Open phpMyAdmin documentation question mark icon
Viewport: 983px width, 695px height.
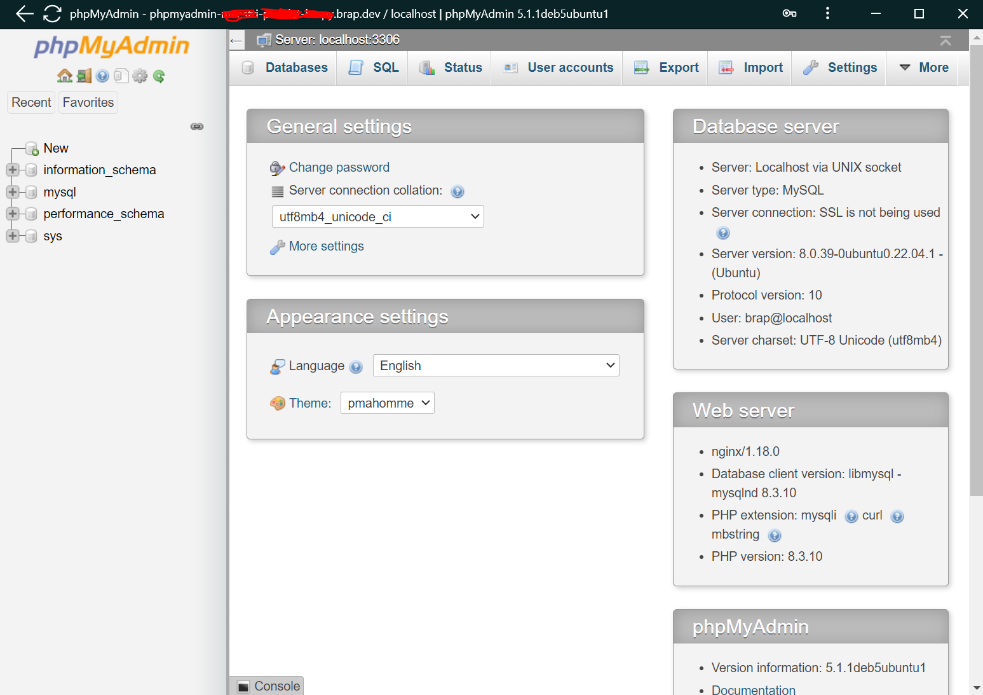(102, 76)
